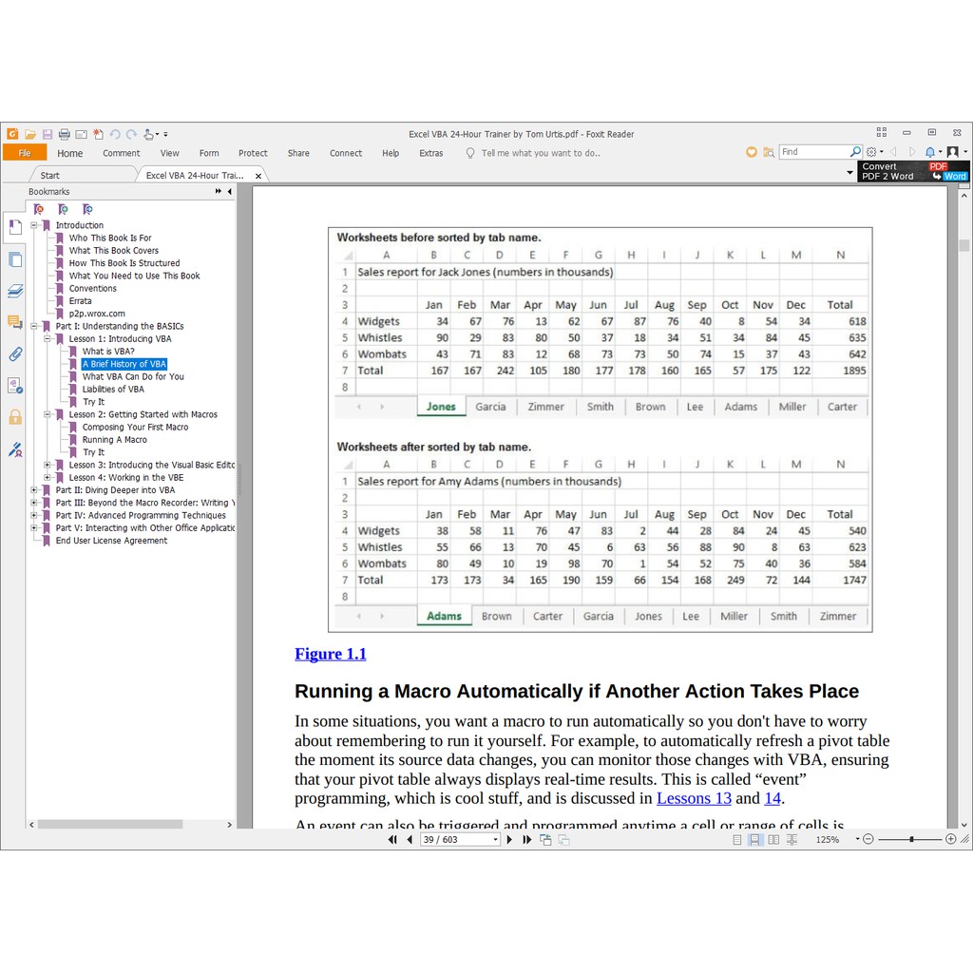This screenshot has width=973, height=973.
Task: Open the Pages thumbnail panel
Action: point(14,259)
